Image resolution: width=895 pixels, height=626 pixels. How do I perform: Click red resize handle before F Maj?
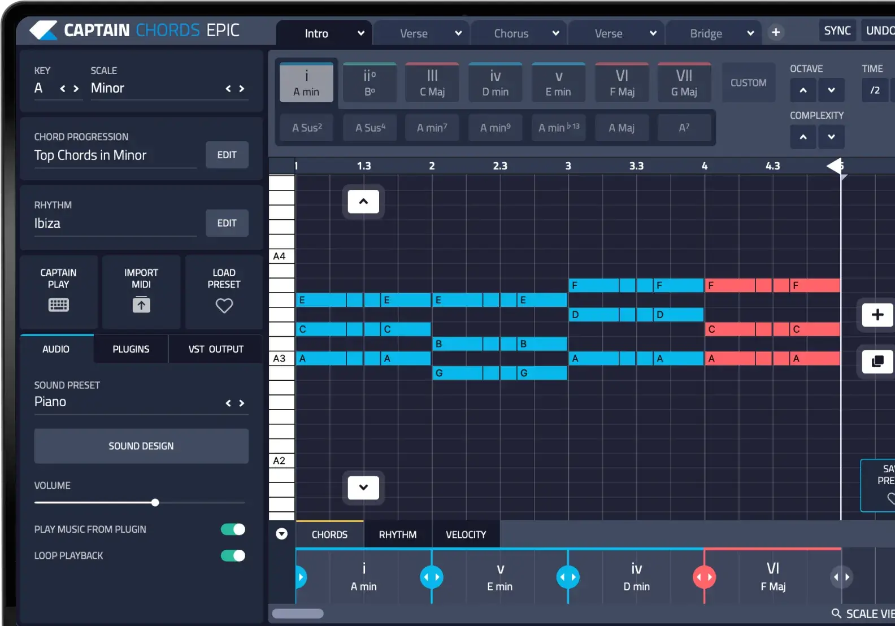coord(704,577)
